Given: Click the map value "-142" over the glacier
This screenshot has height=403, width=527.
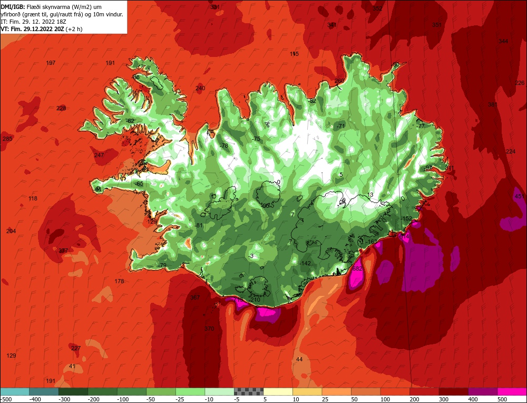Looking at the screenshot, I should click(305, 263).
